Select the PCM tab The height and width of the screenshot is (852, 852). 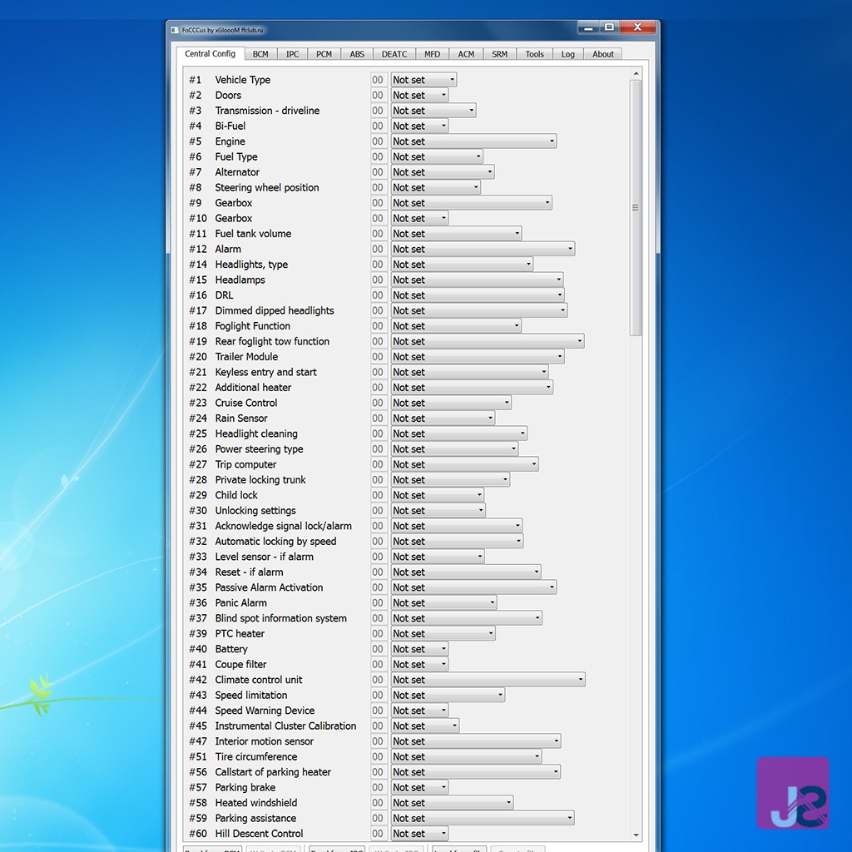pyautogui.click(x=324, y=54)
